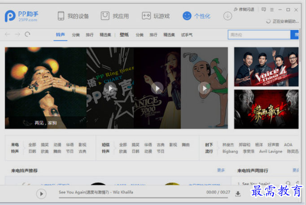Open the feedback message icon
The width and height of the screenshot is (306, 205).
264,9
